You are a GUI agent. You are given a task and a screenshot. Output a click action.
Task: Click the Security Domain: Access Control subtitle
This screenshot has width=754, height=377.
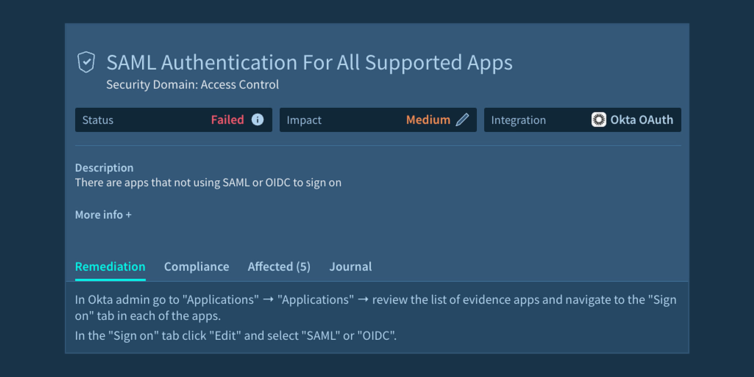pos(192,85)
